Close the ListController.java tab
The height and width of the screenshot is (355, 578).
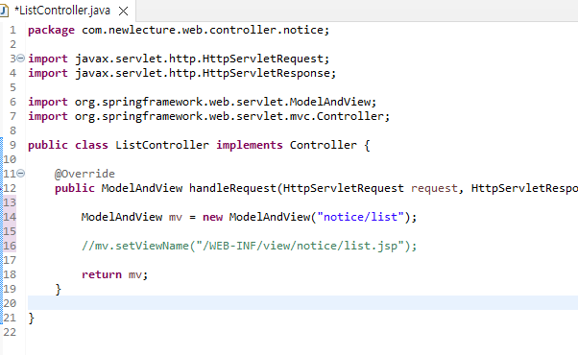[x=124, y=12]
